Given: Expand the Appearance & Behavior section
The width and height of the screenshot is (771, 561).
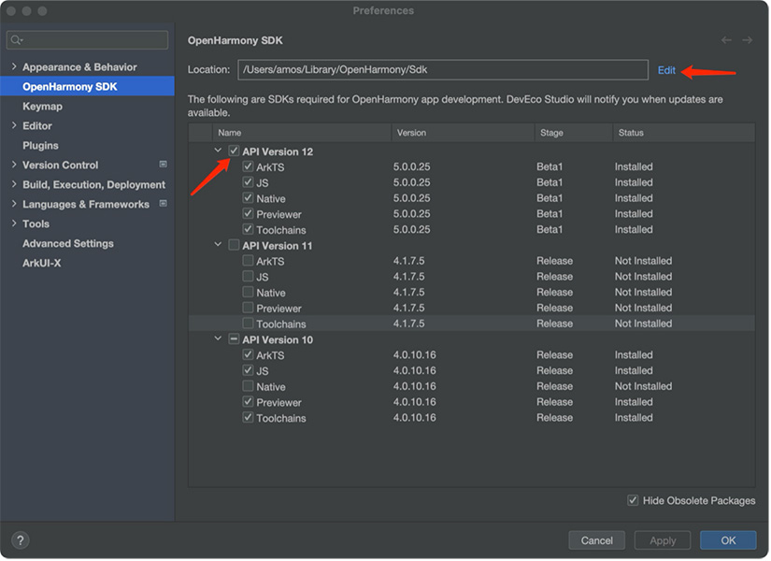Looking at the screenshot, I should (x=13, y=67).
